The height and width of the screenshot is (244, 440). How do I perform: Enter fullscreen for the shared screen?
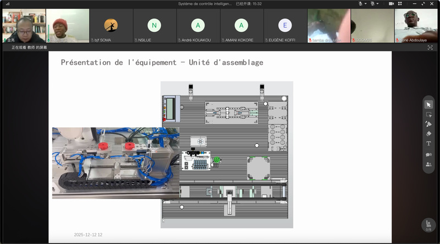coord(430,48)
